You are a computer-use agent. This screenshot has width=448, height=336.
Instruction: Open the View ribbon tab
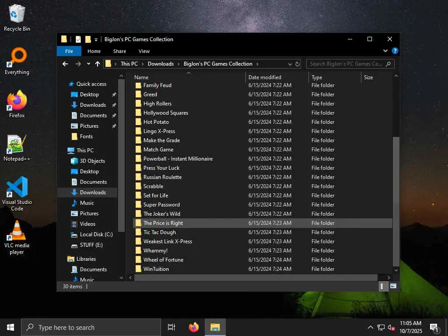click(144, 51)
